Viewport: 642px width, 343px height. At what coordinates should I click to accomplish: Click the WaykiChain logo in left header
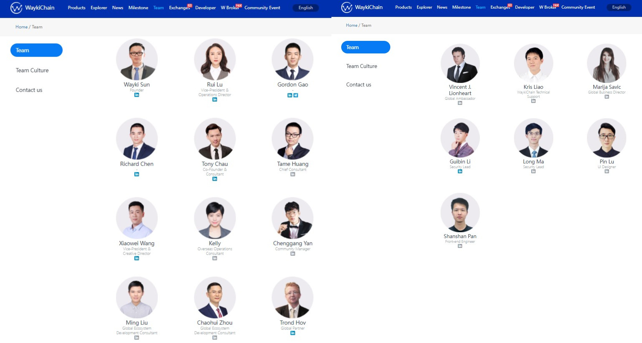(x=33, y=7)
